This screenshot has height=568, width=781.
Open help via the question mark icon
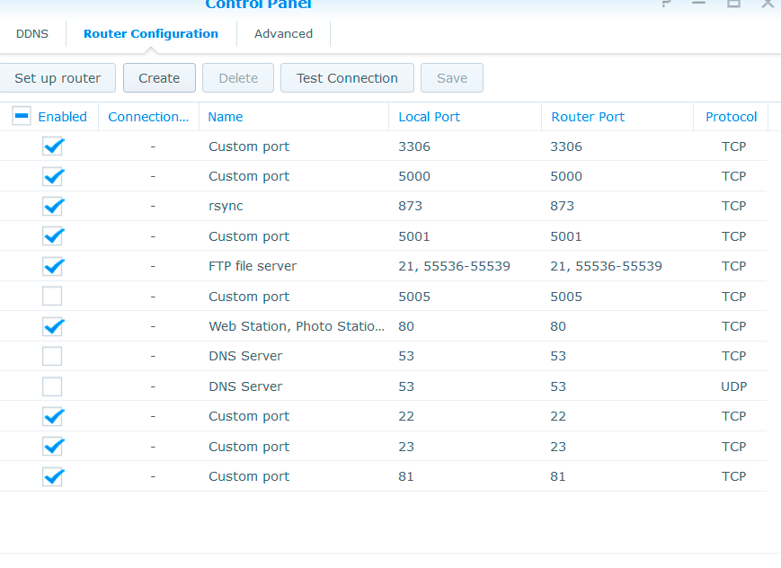coord(666,4)
